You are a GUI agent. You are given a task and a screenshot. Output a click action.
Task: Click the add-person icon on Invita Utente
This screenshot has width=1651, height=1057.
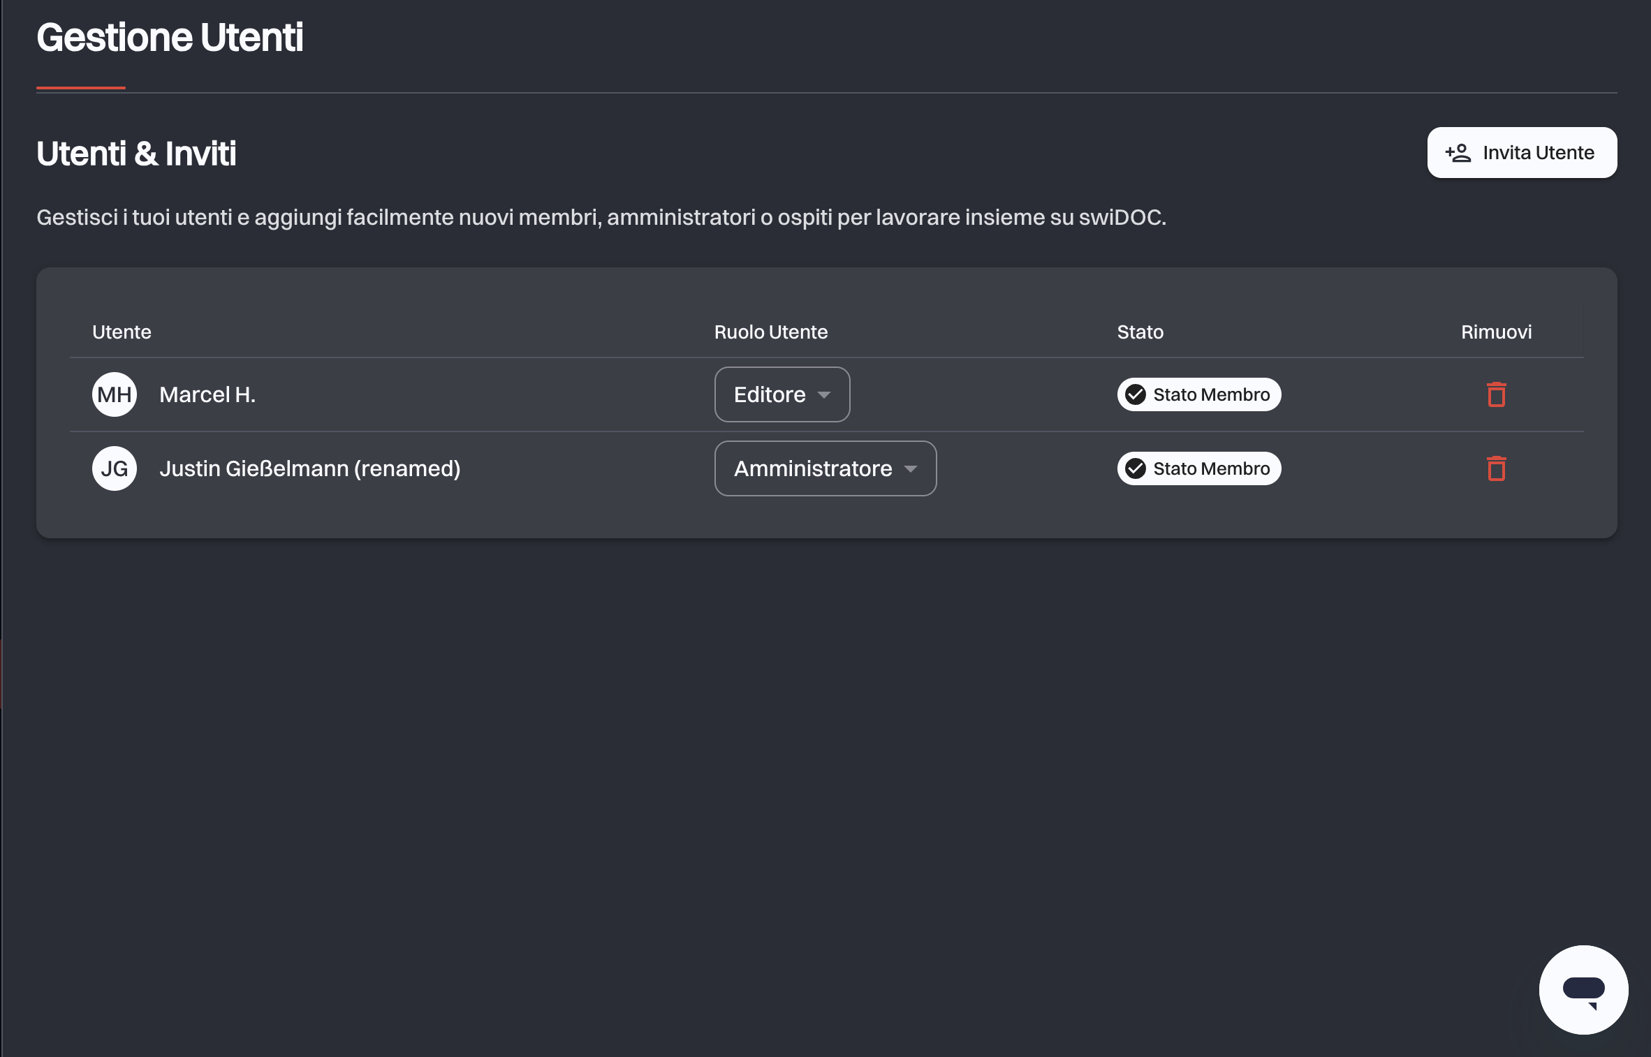(x=1458, y=153)
